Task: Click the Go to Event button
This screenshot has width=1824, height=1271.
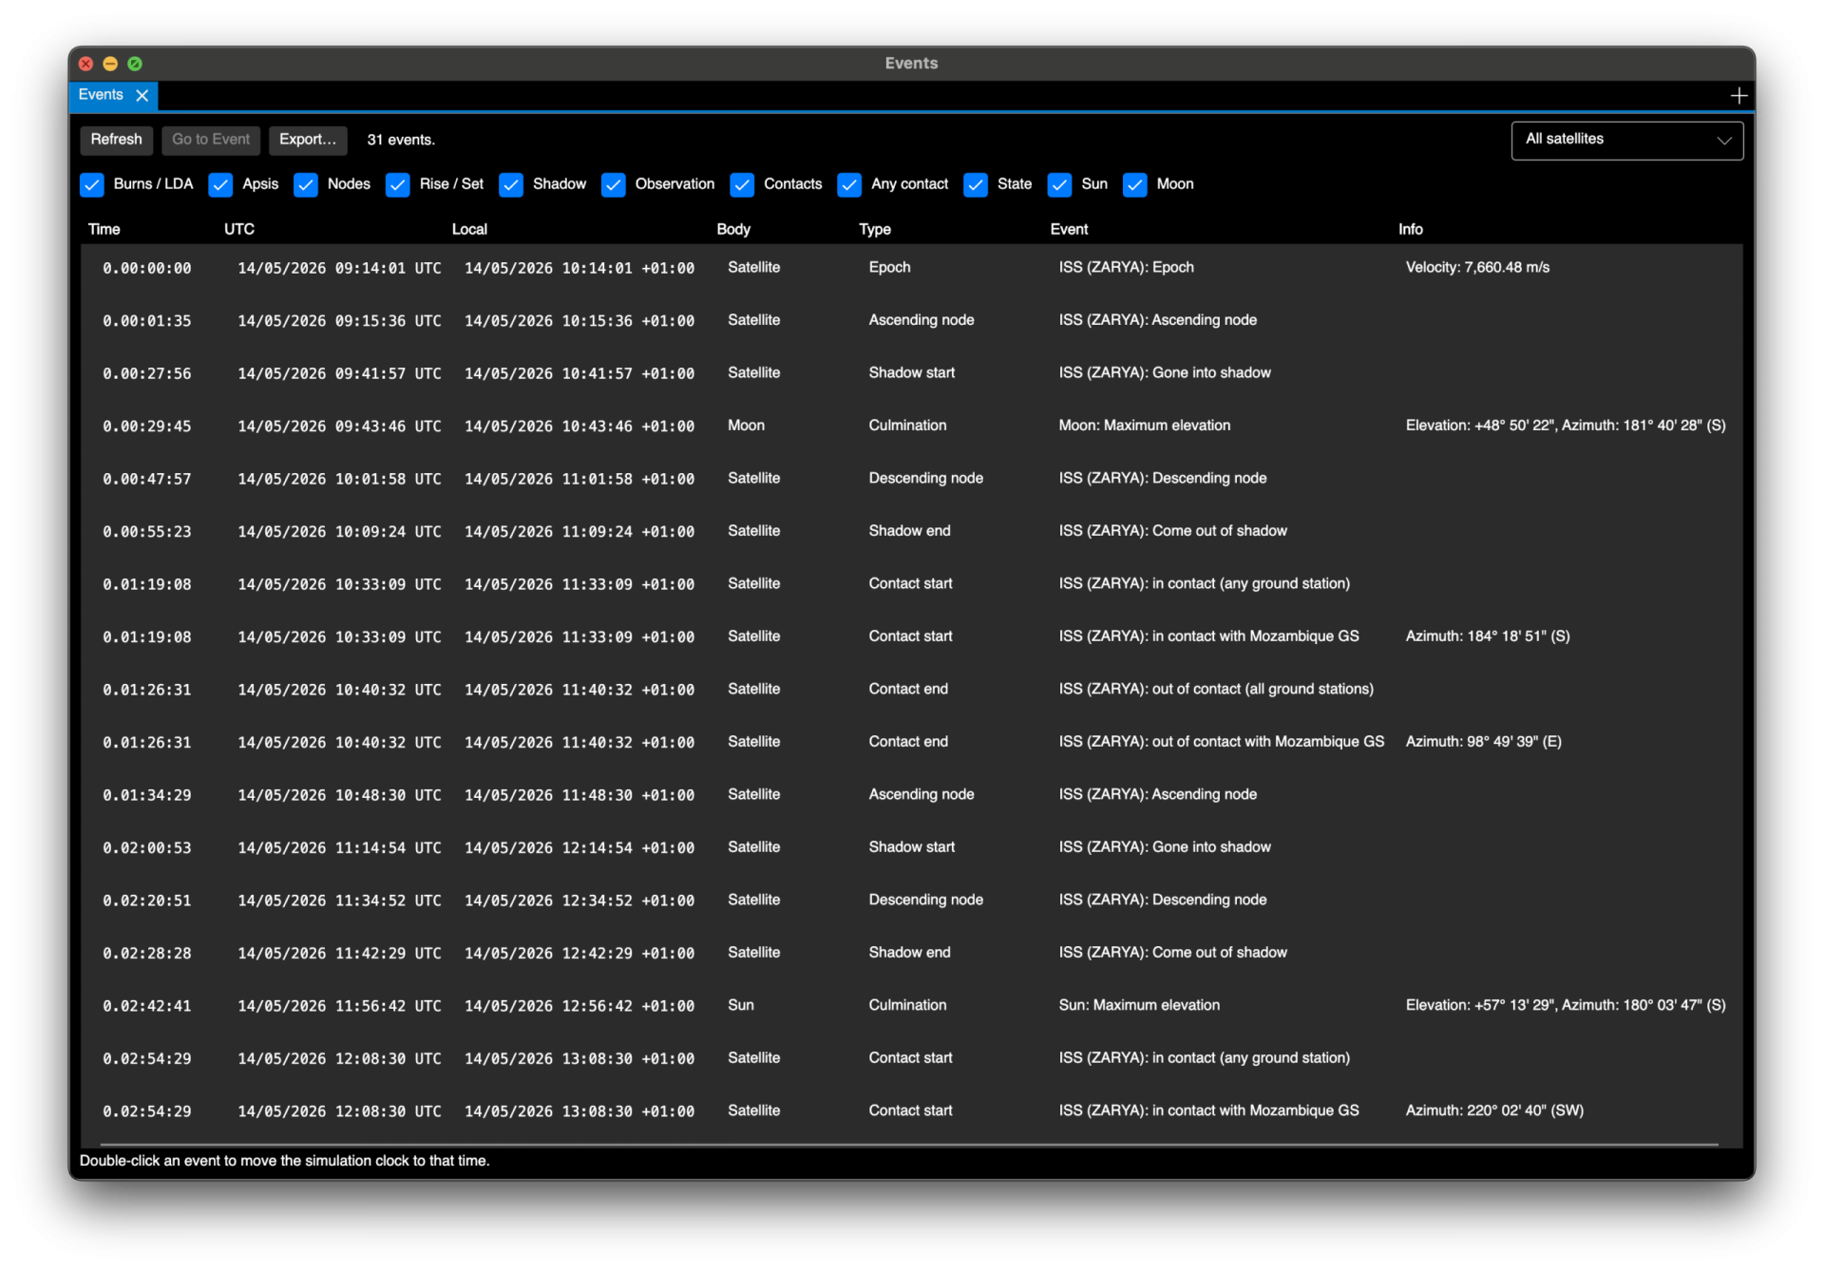Action: [211, 140]
